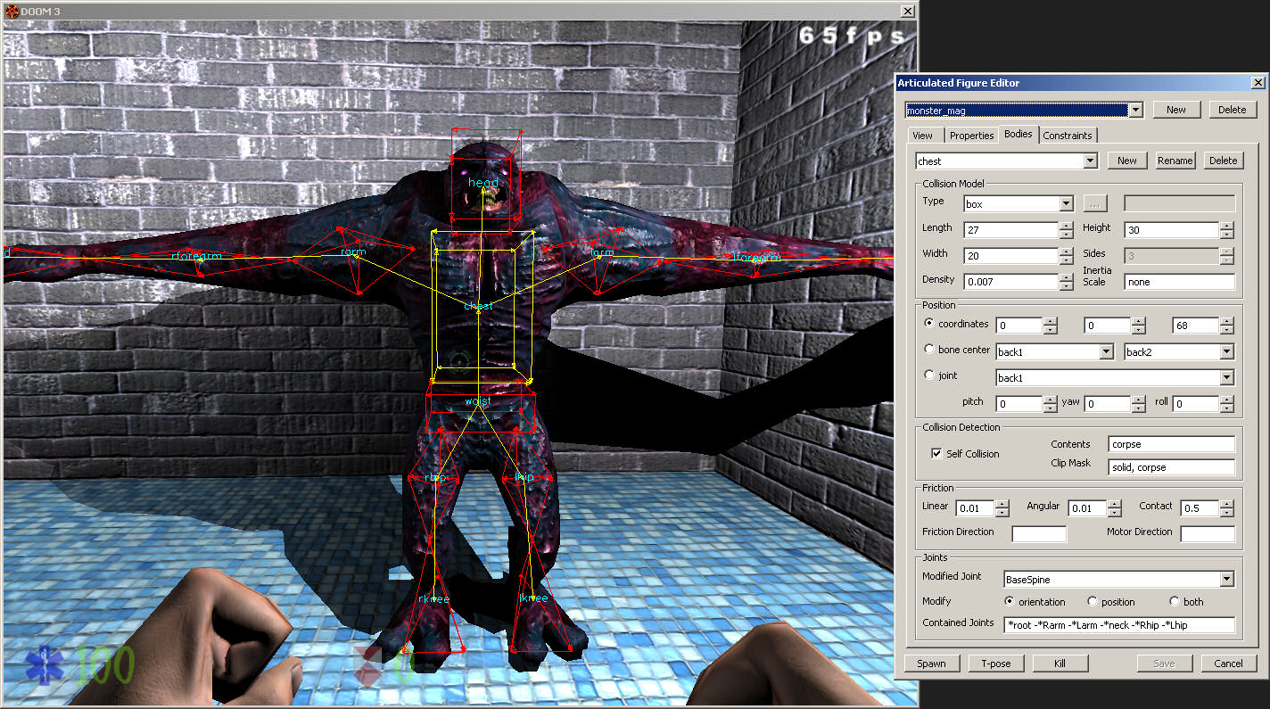Switch to the View tab
Screen dimensions: 1270x709
point(923,136)
